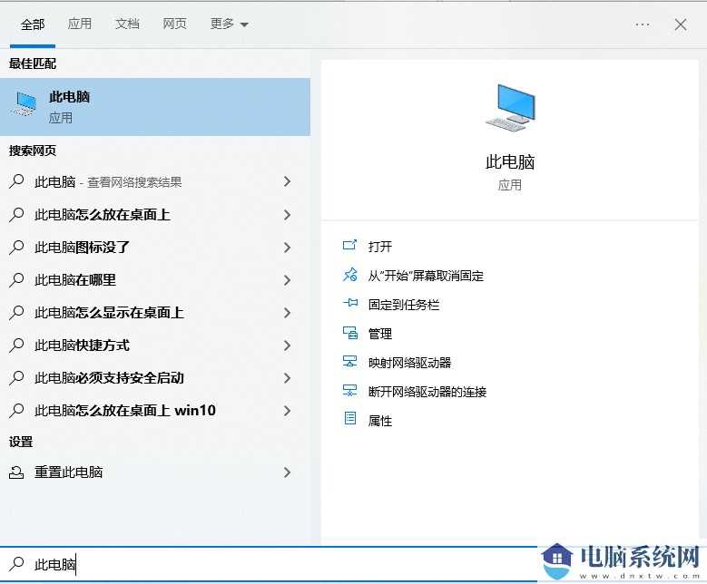Click the 重置此电脑 setting text
The image size is (707, 584).
[x=69, y=472]
